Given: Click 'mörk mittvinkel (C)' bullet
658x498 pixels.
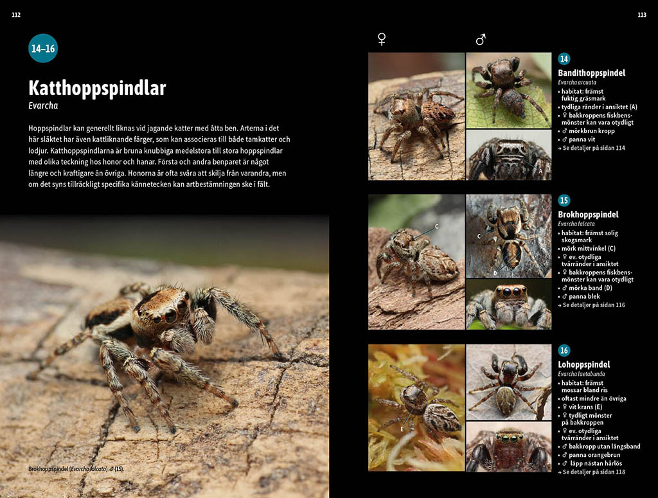Looking at the screenshot, I should [x=587, y=249].
